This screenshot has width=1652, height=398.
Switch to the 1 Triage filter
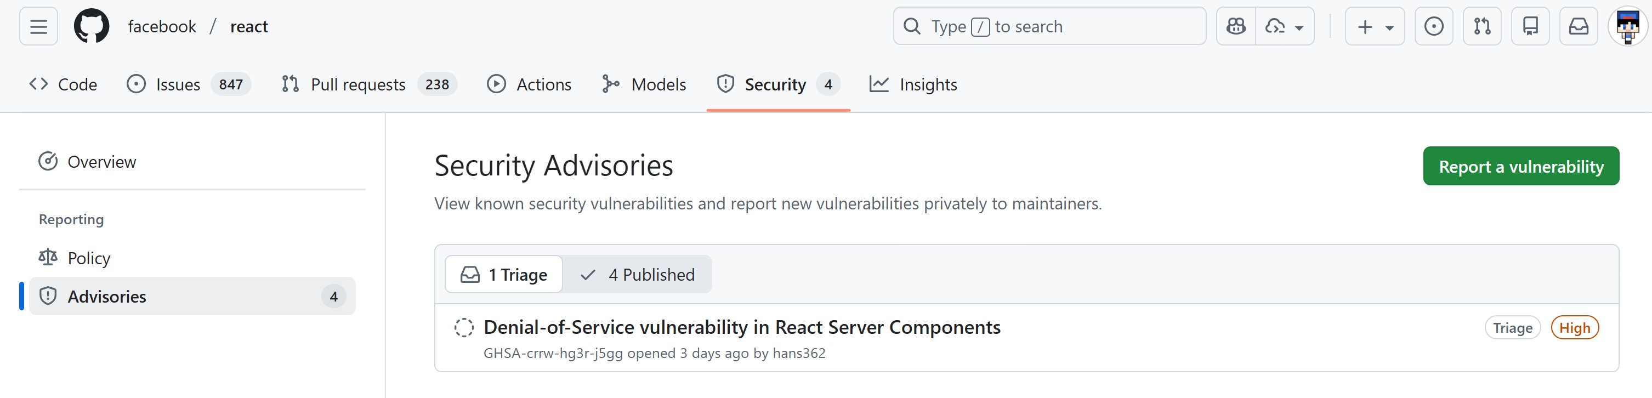pyautogui.click(x=504, y=274)
